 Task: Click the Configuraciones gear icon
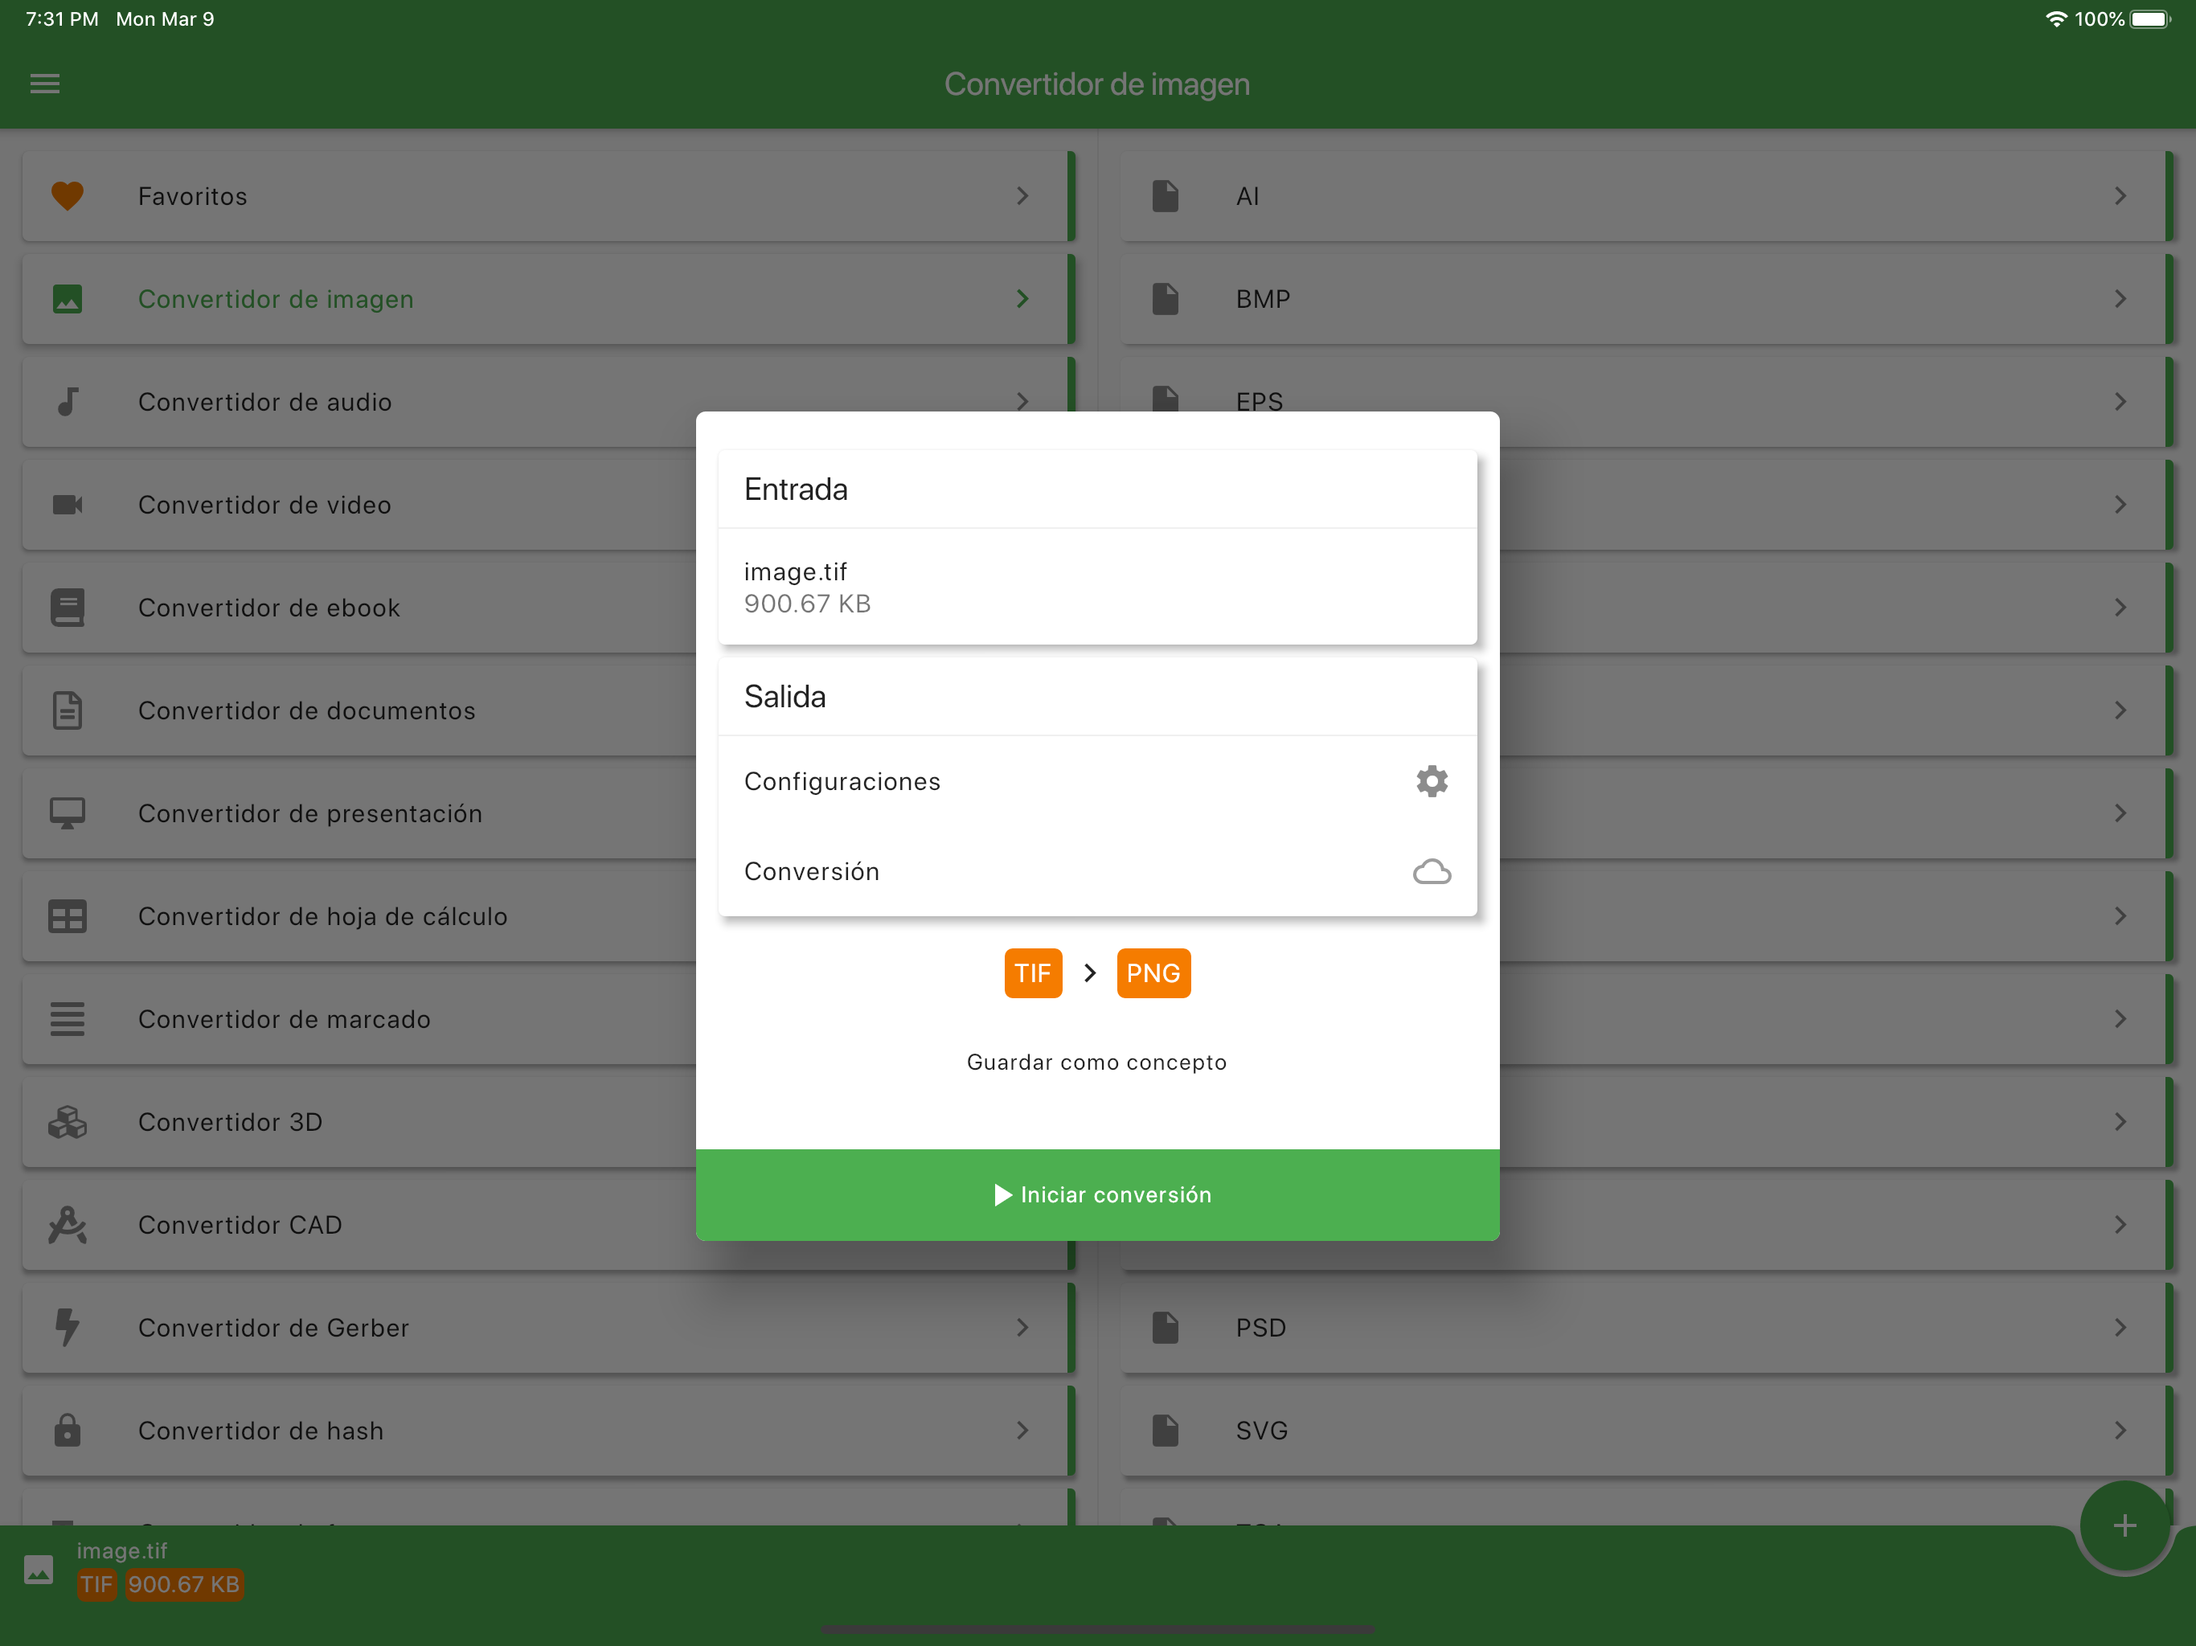(x=1431, y=781)
